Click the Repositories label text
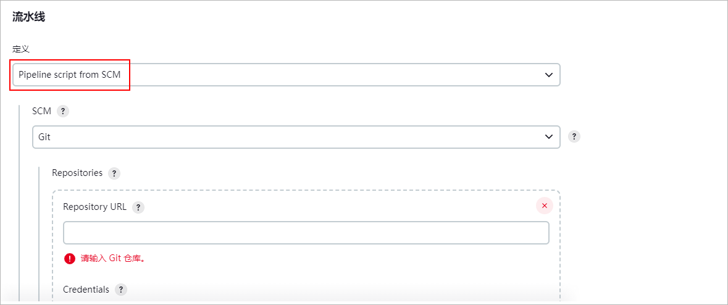 [x=77, y=173]
